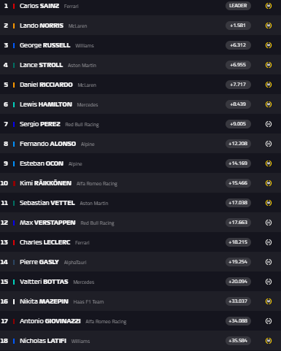Open Lewis Hamilton's driver entry
Screen dimensions: 281x351
click(46, 104)
